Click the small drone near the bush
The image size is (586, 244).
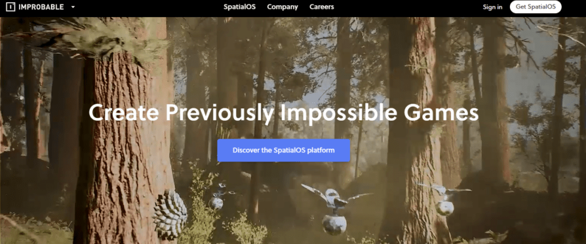[x=217, y=197]
